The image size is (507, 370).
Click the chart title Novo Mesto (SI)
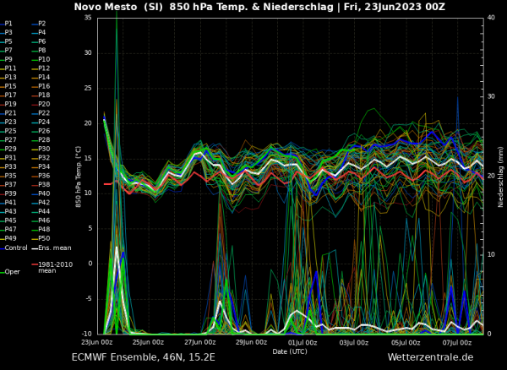pos(118,7)
